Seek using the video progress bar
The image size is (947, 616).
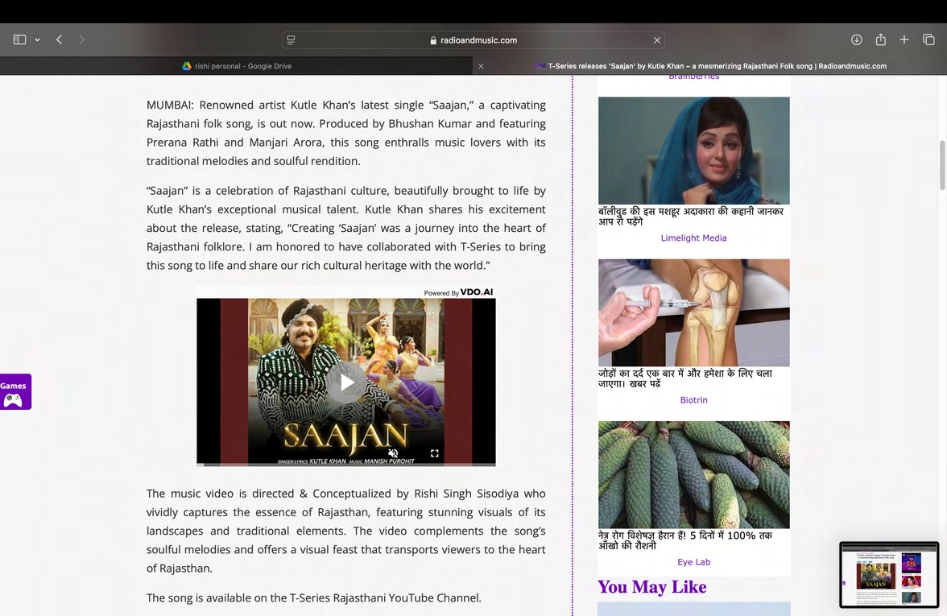346,465
